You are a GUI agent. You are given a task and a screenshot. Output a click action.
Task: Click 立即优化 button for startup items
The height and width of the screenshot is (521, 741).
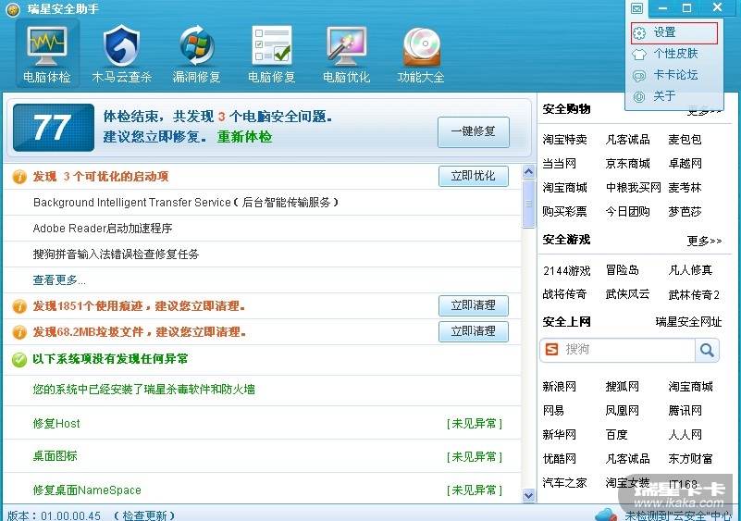[x=474, y=176]
